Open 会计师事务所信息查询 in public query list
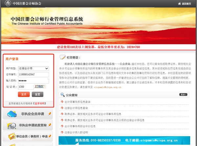Image resolution: width=197 pixels, height=146 pixels. tap(77, 102)
